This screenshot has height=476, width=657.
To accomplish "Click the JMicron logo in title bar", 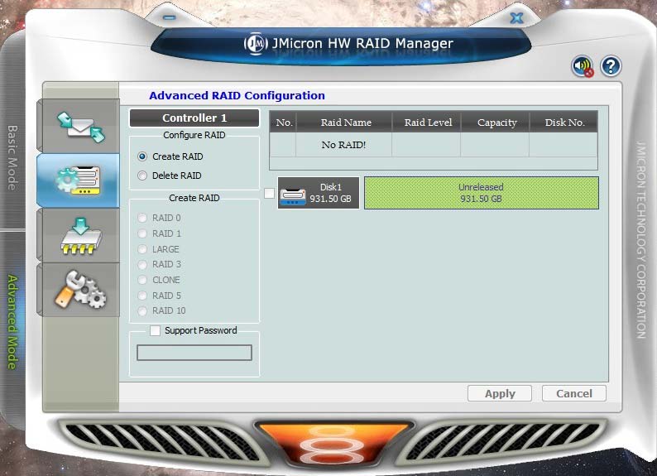I will (x=255, y=44).
